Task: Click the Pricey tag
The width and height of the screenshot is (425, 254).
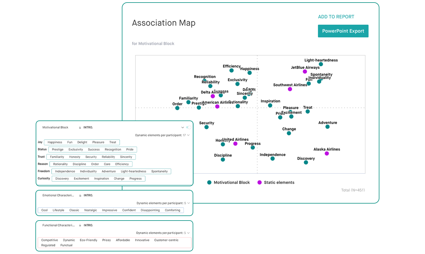Action: click(x=107, y=240)
